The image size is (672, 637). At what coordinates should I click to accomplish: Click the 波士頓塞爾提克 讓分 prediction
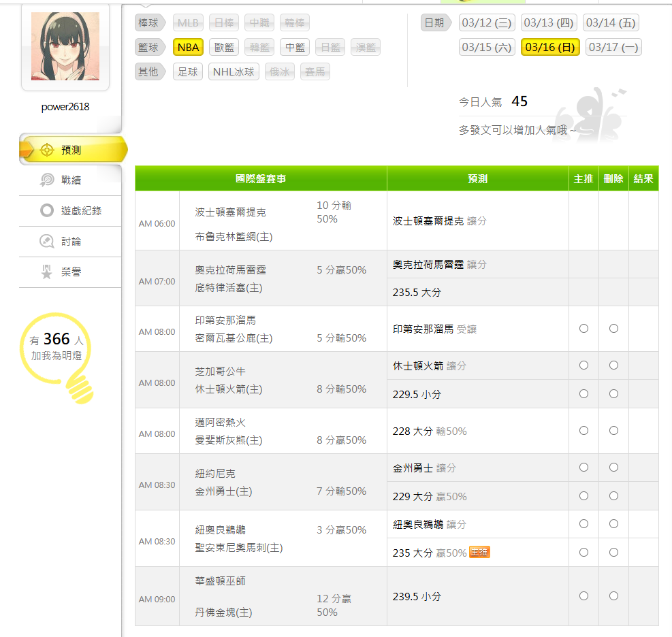(440, 220)
